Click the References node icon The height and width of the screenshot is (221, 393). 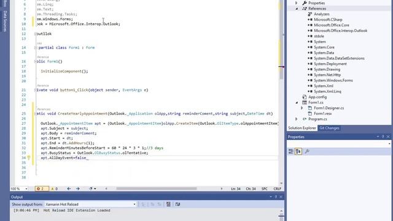[305, 9]
